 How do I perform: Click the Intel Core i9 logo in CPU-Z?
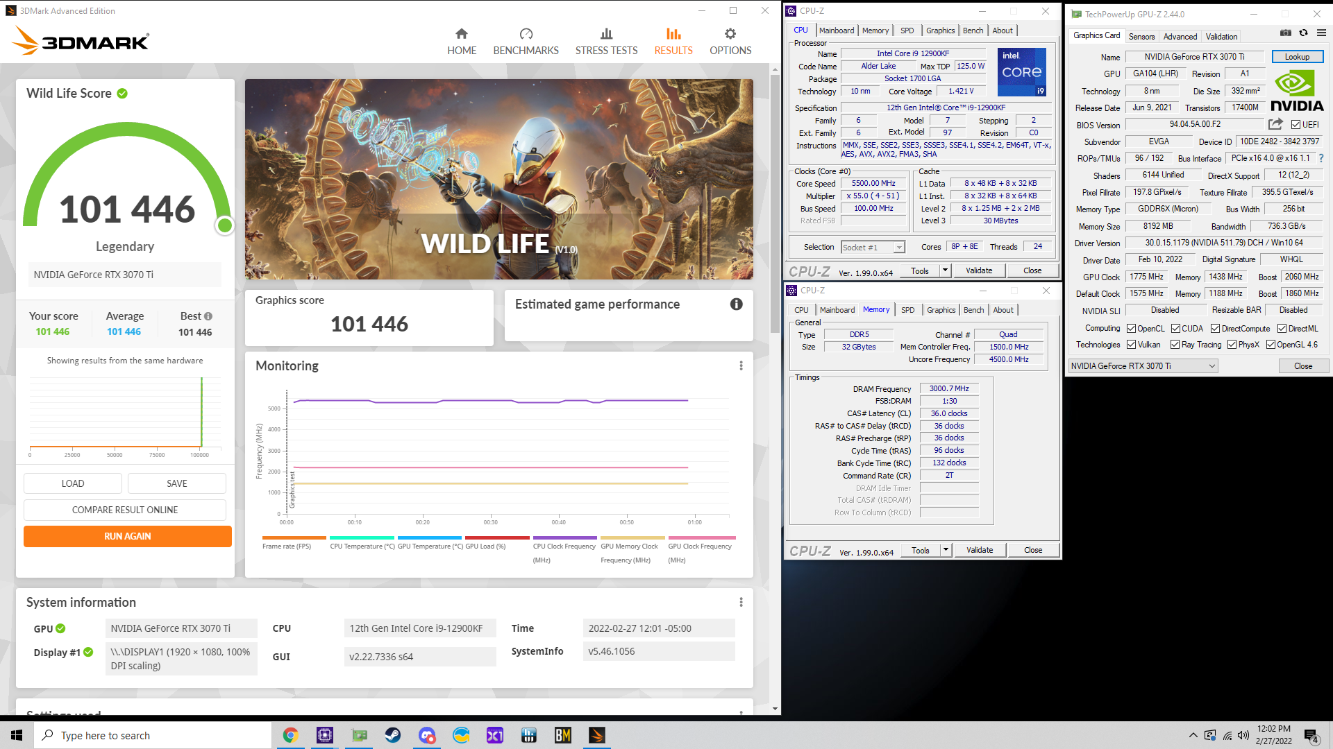1021,72
